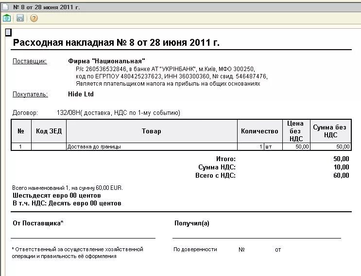Select the cell 'Доставка до границы'
The width and height of the screenshot is (361, 276).
152,147
